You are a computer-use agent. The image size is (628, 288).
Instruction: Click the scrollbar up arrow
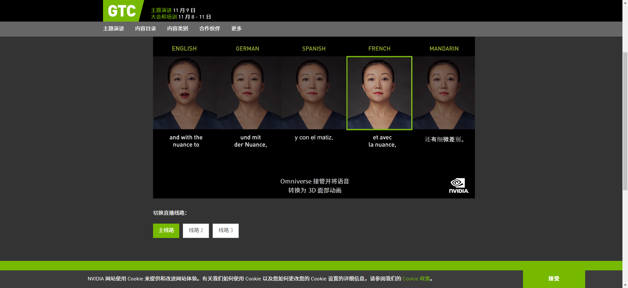[625, 3]
